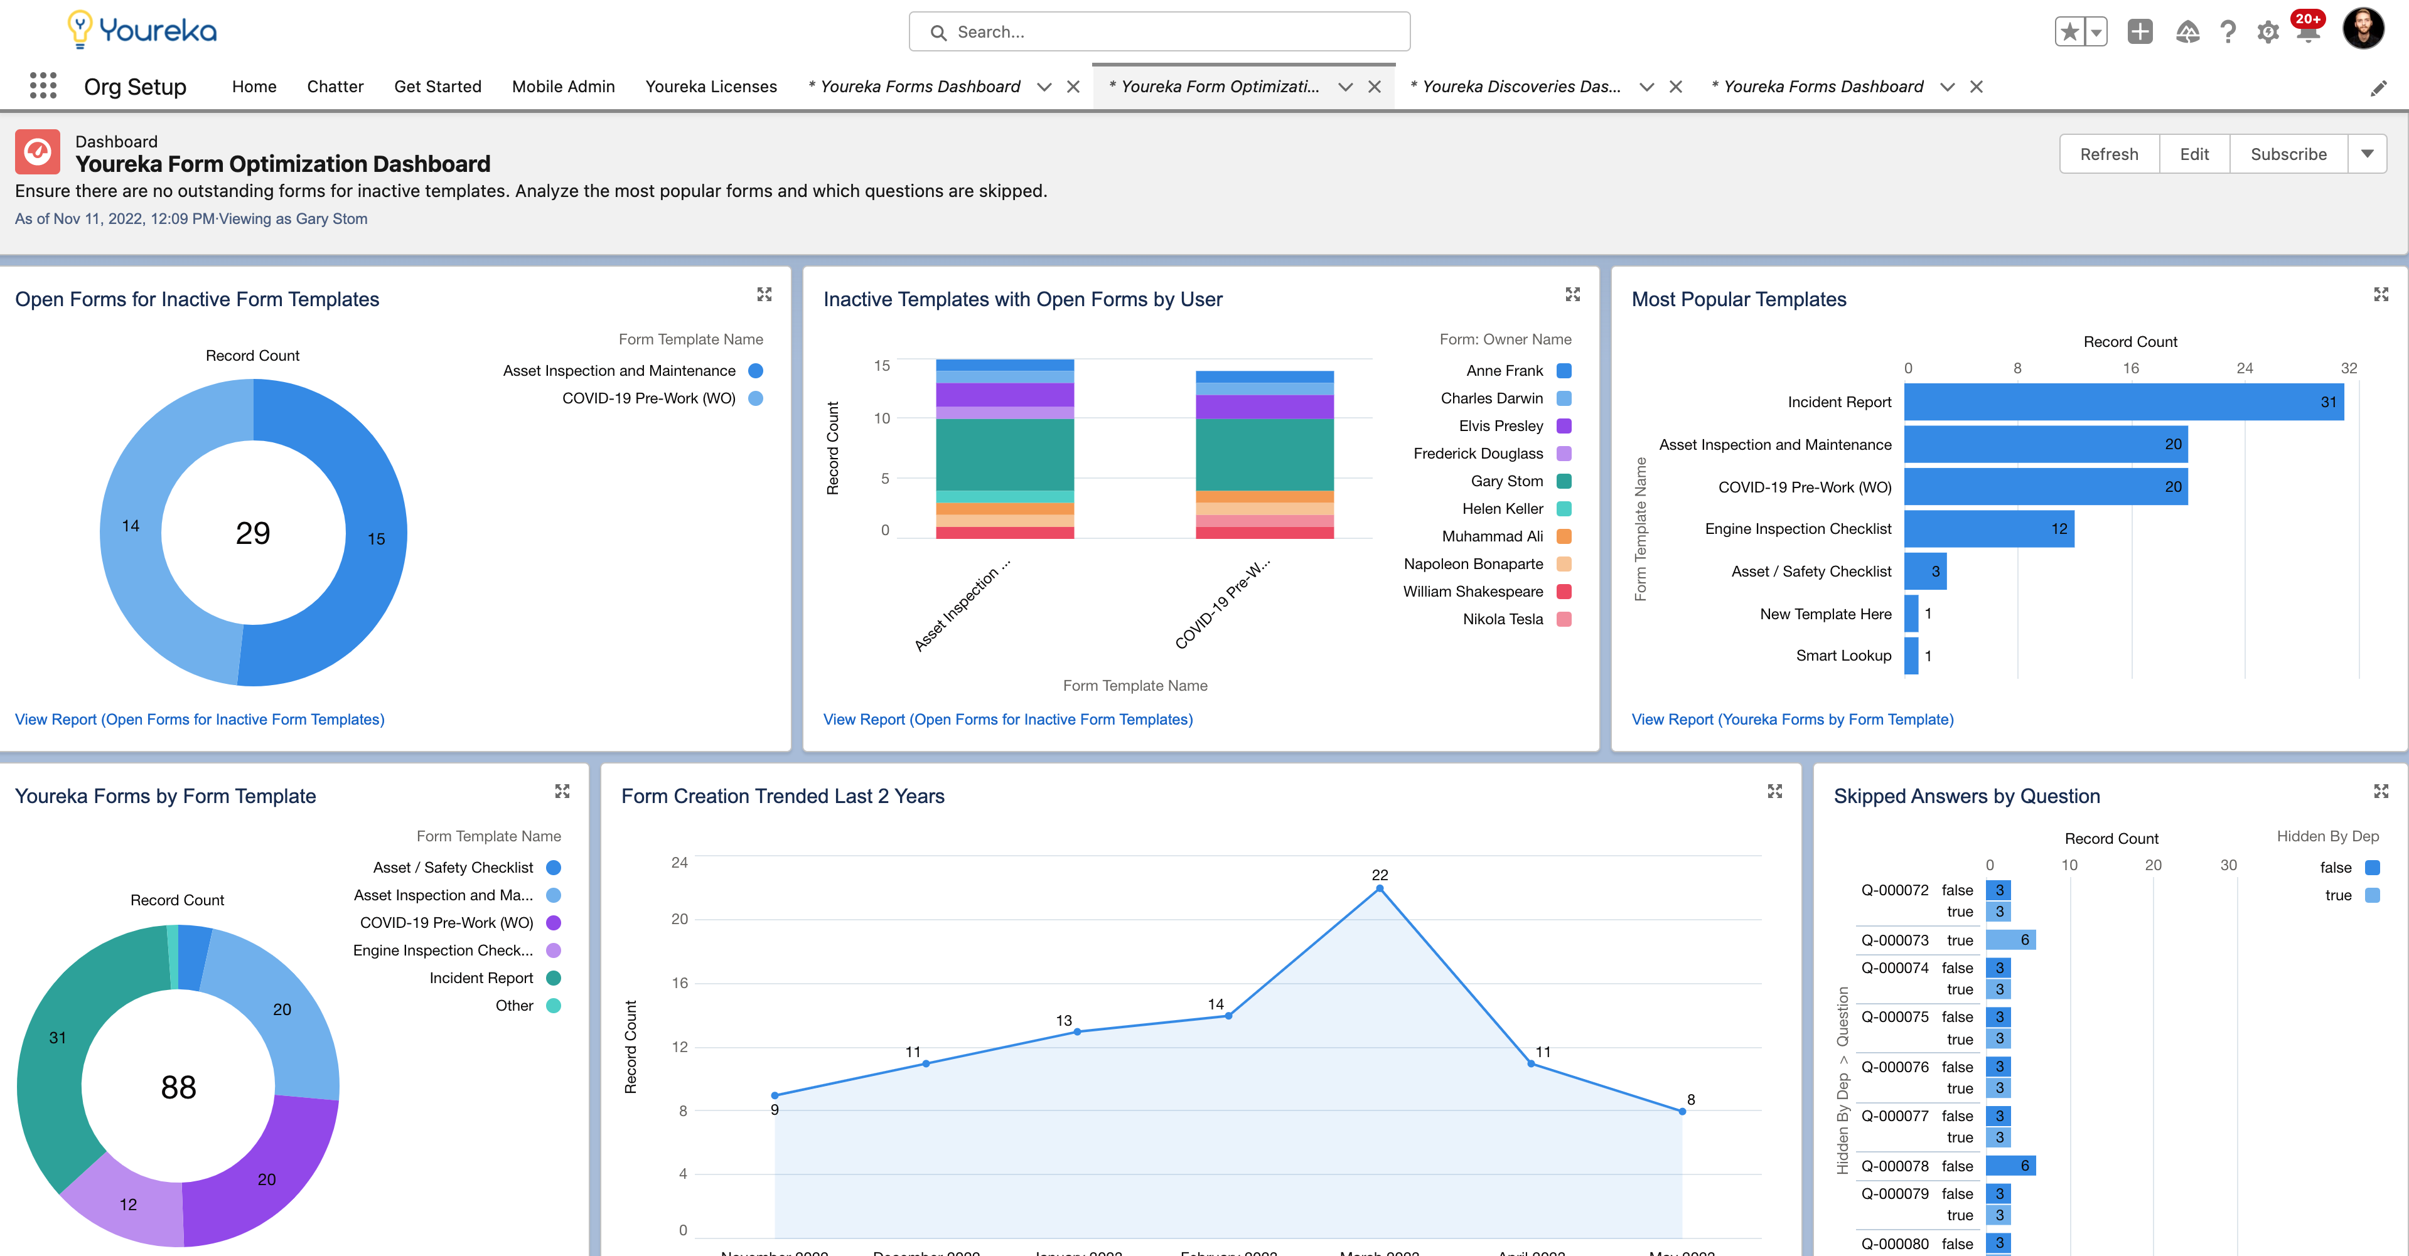Click the Engine Inspection Checklist bar showing 12
2409x1256 pixels.
click(1989, 529)
